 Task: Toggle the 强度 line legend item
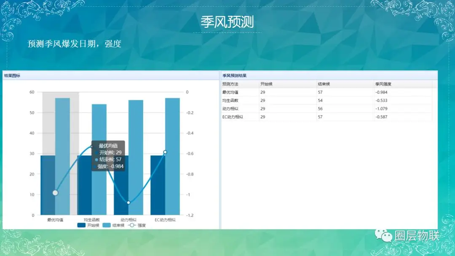coord(136,225)
